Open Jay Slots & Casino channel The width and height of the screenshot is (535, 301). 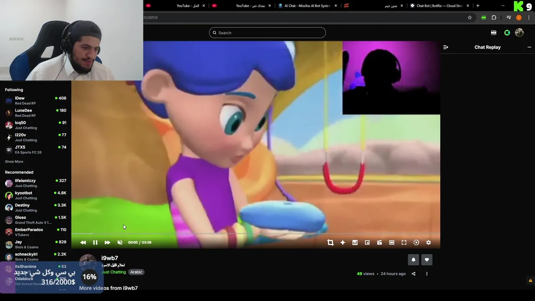click(x=36, y=244)
